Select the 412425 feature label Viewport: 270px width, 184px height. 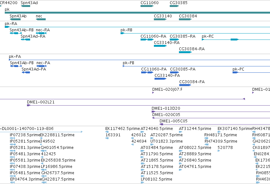click(x=49, y=154)
